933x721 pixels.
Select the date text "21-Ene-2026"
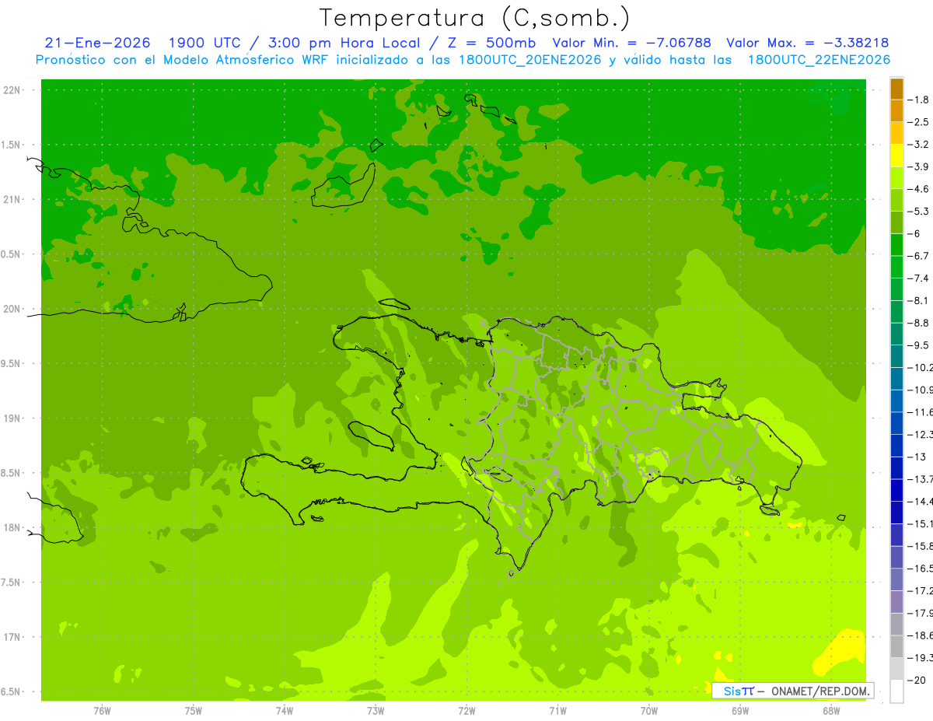[98, 43]
